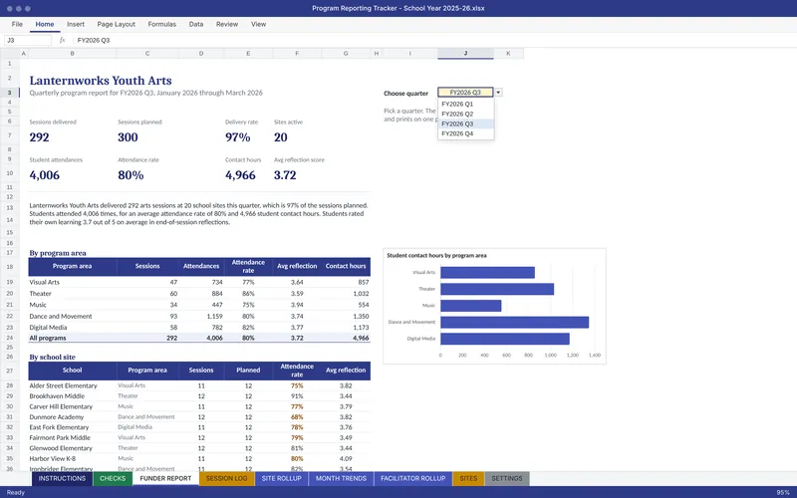Click delivery rate value 97%

238,137
